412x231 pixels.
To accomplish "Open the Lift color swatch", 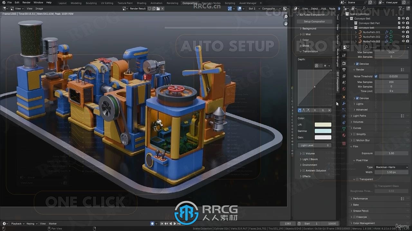I will click(x=323, y=124).
